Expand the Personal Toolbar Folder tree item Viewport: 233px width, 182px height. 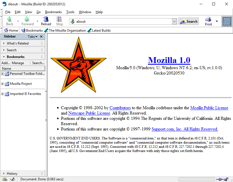point(3,74)
